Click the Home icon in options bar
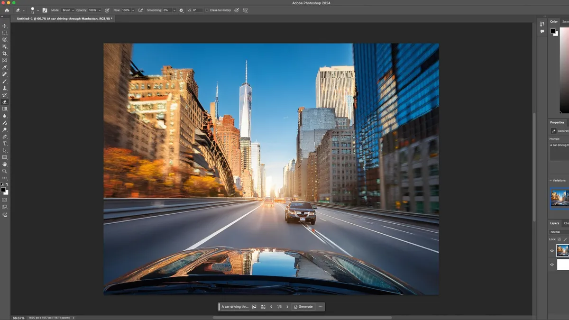Image resolution: width=569 pixels, height=320 pixels. pos(7,10)
